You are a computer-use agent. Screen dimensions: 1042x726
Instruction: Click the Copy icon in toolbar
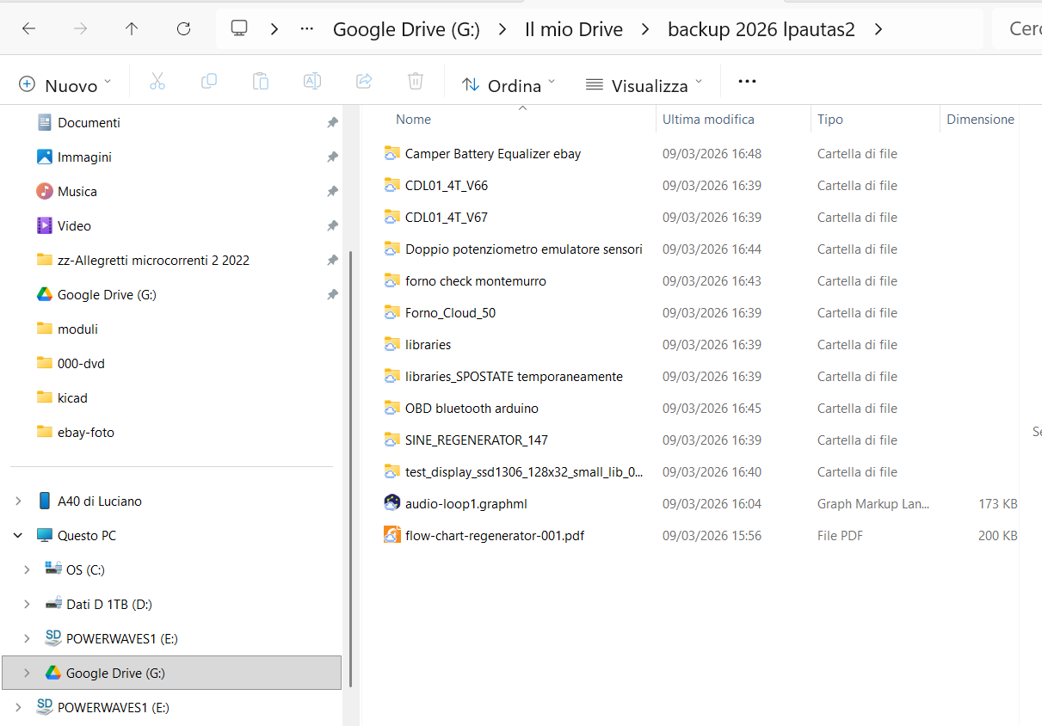point(208,82)
